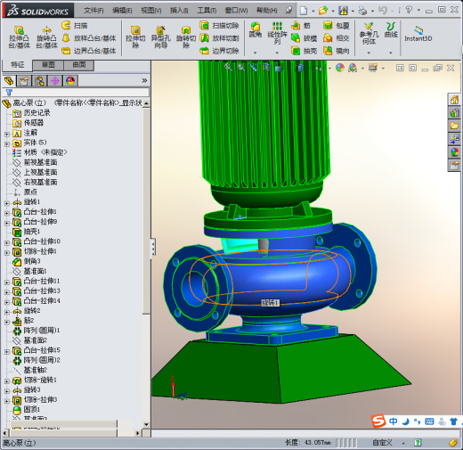Toggle the Sogou 中 input language mode
The height and width of the screenshot is (450, 463).
coord(394,421)
